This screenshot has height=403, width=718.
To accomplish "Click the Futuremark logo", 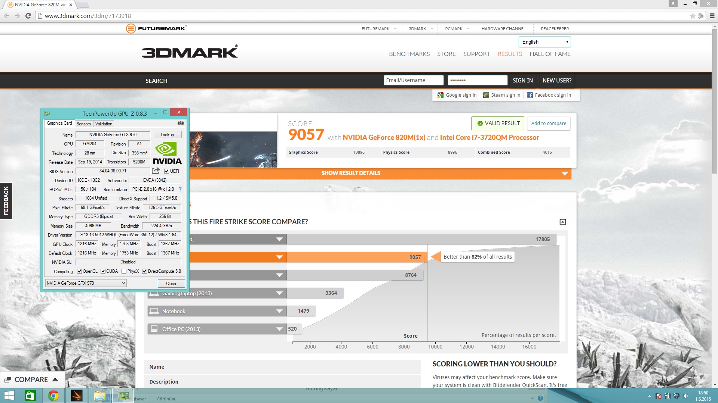I will tap(156, 28).
